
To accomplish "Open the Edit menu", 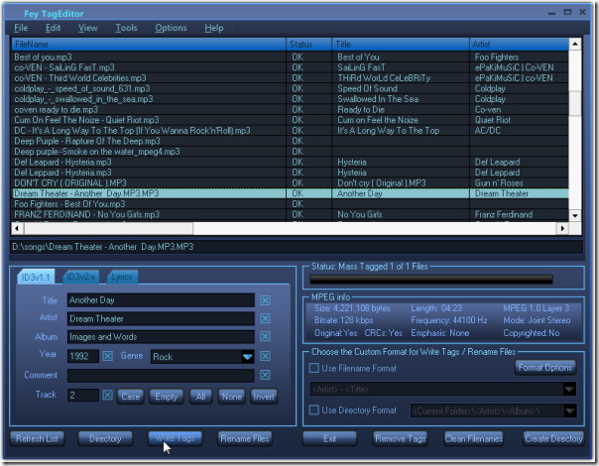I will click(54, 28).
